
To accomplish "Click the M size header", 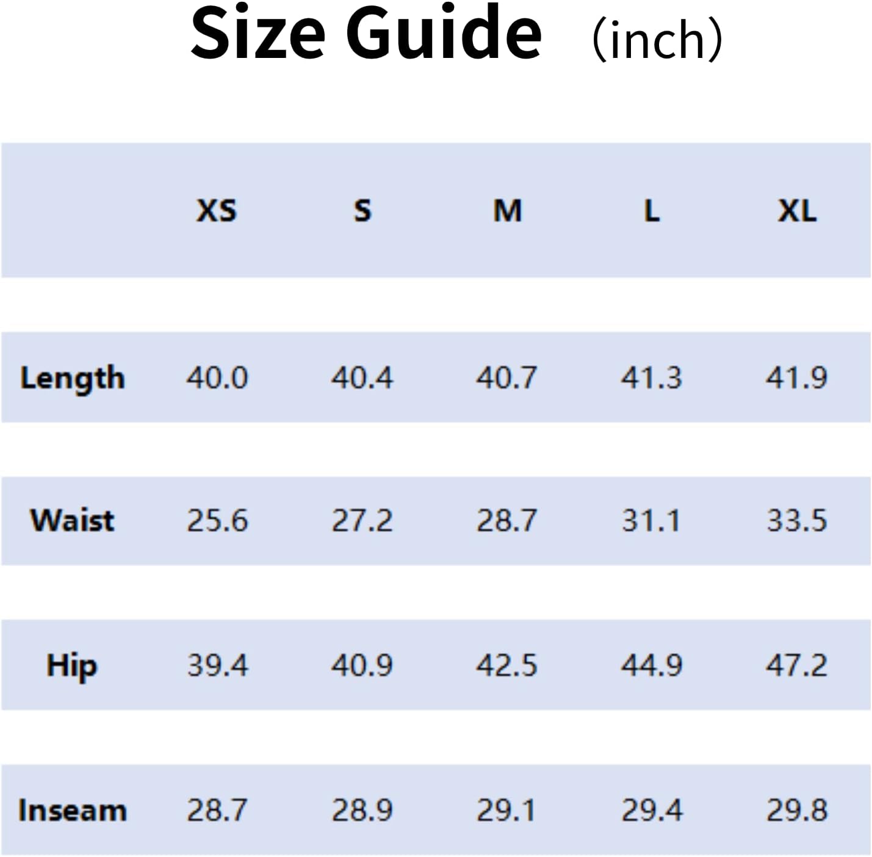I will (x=508, y=210).
